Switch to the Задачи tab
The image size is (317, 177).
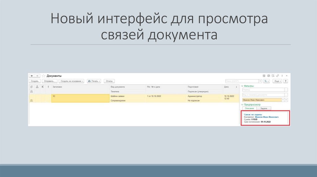pos(264,108)
